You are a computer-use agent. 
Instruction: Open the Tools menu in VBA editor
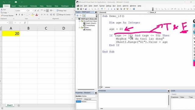point(119,6)
